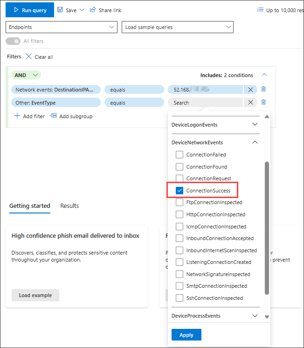Check the ConnectionFound checkbox

point(179,166)
